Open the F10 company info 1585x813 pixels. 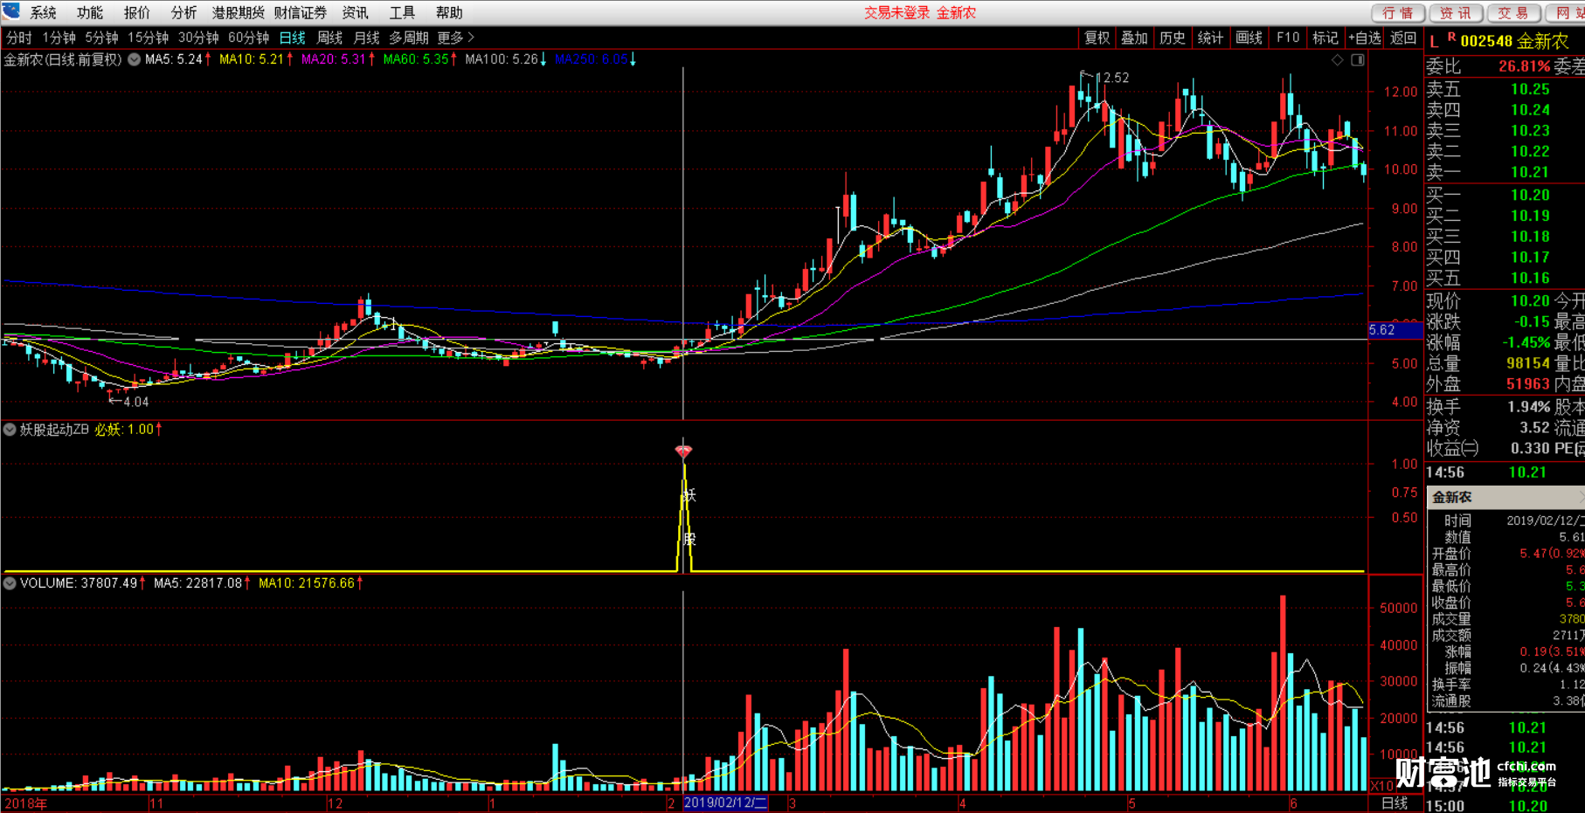click(1288, 38)
